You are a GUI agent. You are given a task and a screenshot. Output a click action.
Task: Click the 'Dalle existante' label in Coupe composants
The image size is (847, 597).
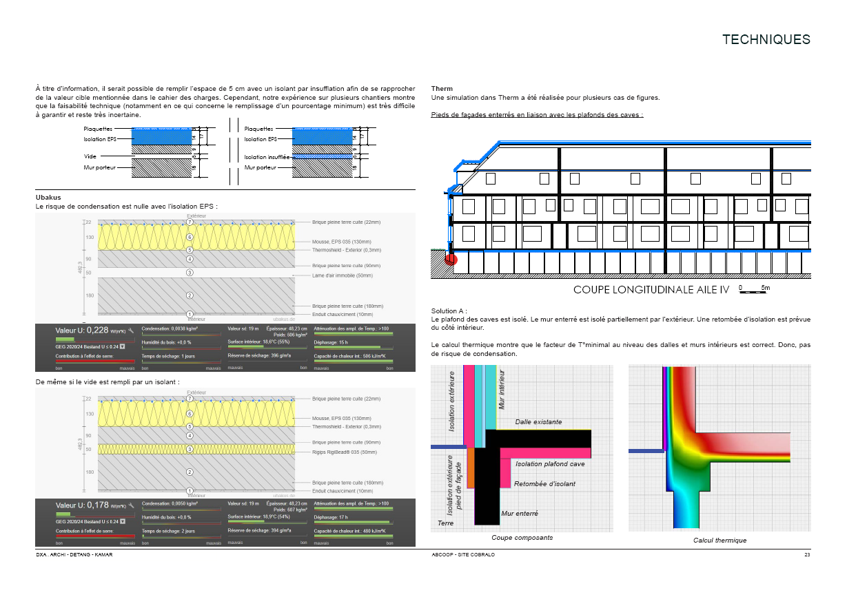click(538, 422)
